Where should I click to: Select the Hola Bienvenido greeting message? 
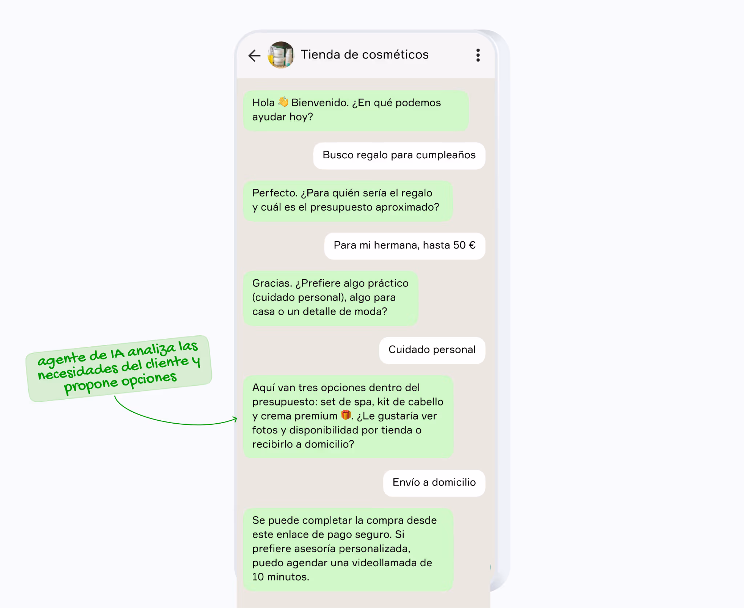coord(356,110)
